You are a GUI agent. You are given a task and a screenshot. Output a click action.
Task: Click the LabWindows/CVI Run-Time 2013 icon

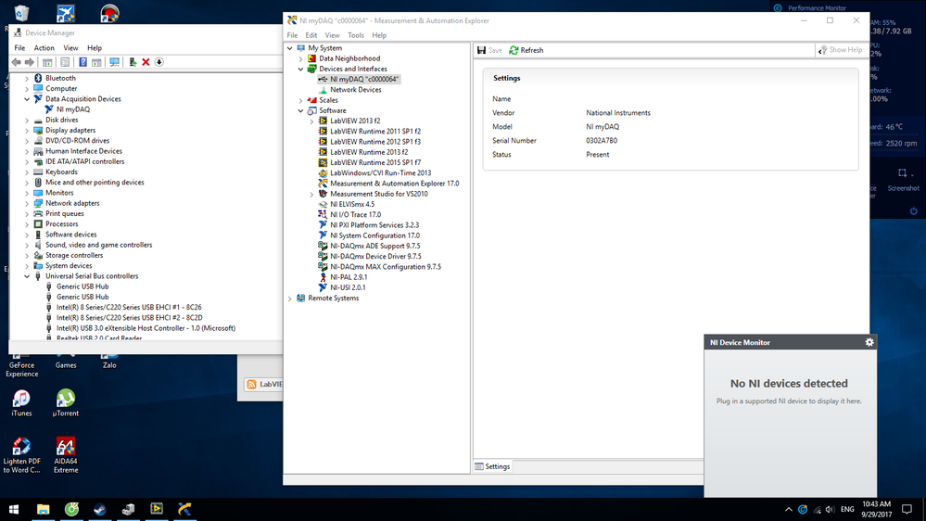tap(323, 173)
